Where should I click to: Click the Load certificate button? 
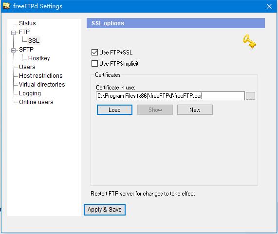(114, 110)
